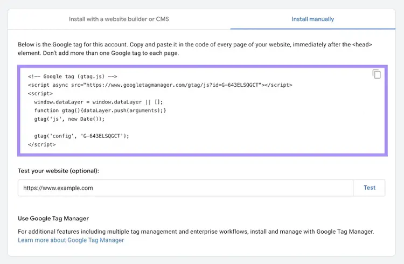Image resolution: width=404 pixels, height=264 pixels.
Task: Focus the website URL test field
Action: (x=185, y=188)
